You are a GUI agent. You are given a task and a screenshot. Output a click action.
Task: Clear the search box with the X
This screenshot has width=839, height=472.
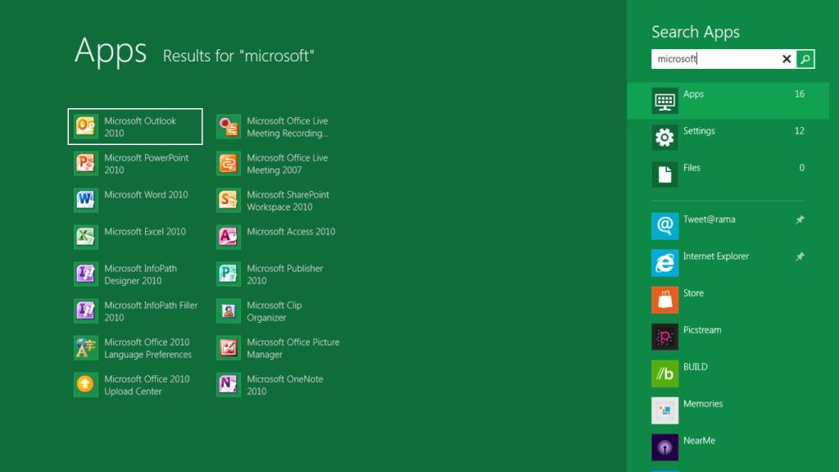point(786,58)
